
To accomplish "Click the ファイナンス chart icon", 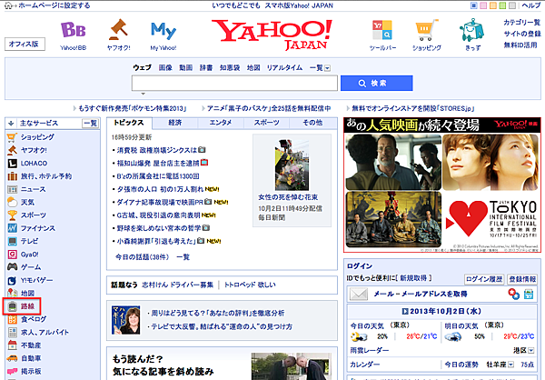I will tap(12, 228).
